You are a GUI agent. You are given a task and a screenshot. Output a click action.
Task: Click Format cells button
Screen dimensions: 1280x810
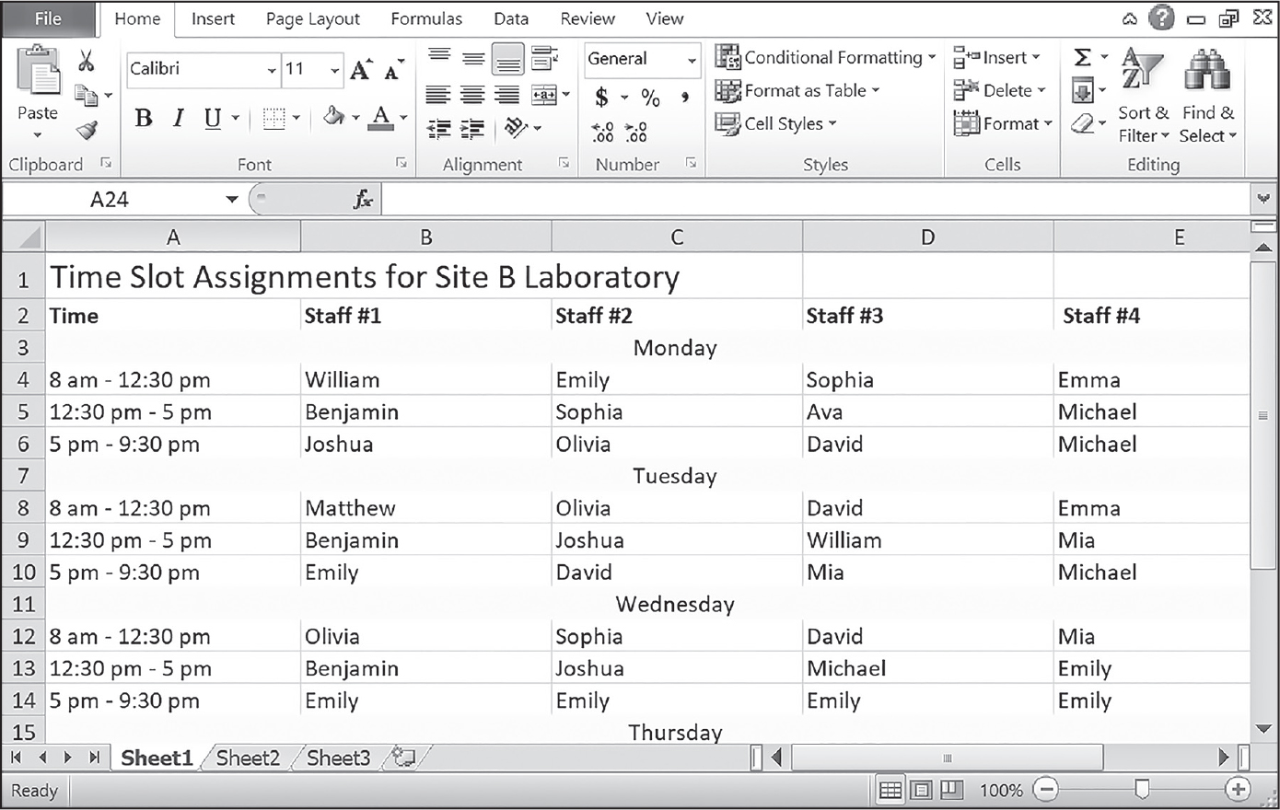1003,123
